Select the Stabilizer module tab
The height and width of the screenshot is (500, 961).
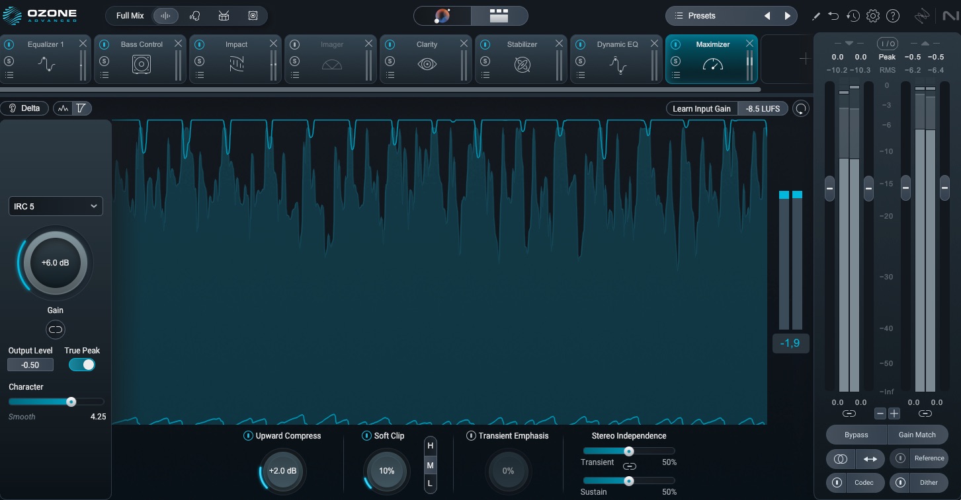[x=522, y=59]
